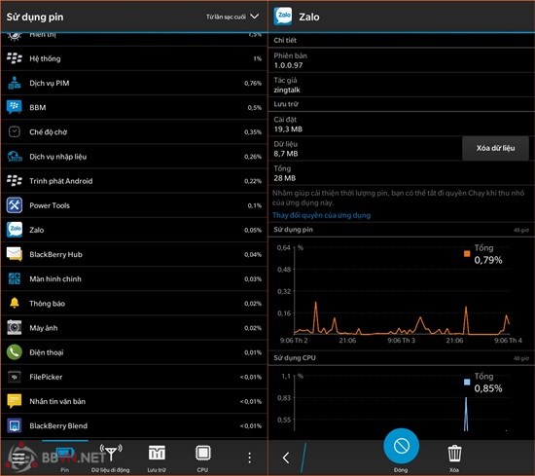Tap the Thông báo bell icon
This screenshot has height=476, width=535.
pos(15,304)
